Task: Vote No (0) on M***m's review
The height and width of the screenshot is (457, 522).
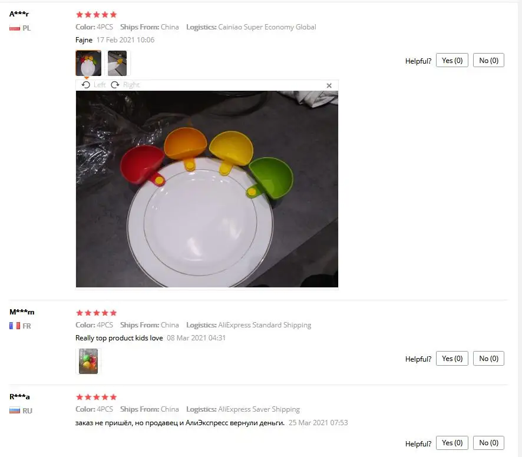Action: pyautogui.click(x=488, y=359)
